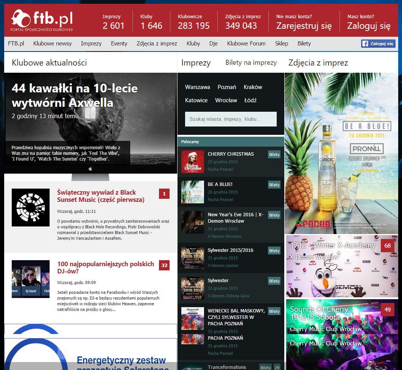Click comment count badge showing 32
Viewport: 402px width, 370px height.
pyautogui.click(x=164, y=265)
